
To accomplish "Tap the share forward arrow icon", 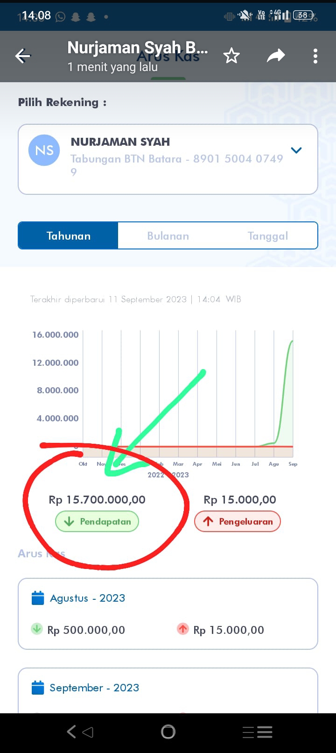I will [x=276, y=57].
